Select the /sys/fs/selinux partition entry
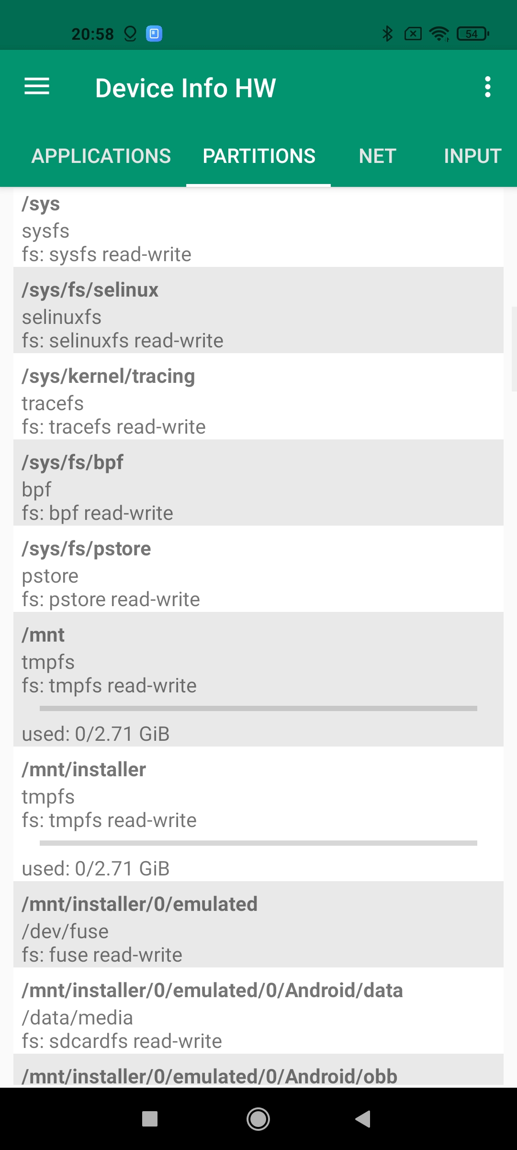517x1150 pixels. point(258,310)
